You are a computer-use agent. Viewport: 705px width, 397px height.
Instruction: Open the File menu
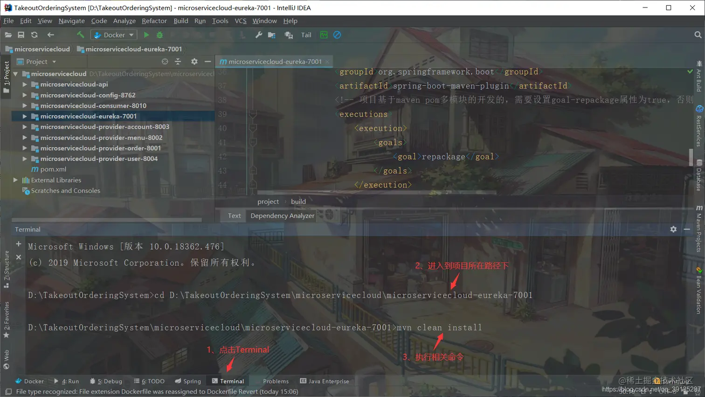pos(8,21)
